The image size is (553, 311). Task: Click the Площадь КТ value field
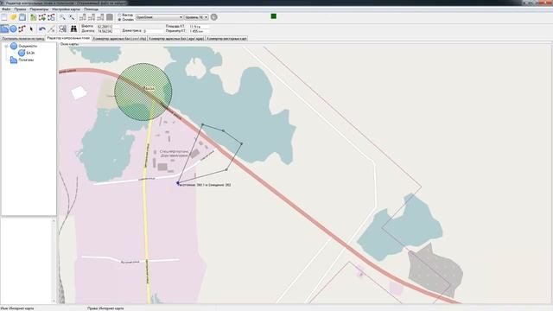pos(200,27)
